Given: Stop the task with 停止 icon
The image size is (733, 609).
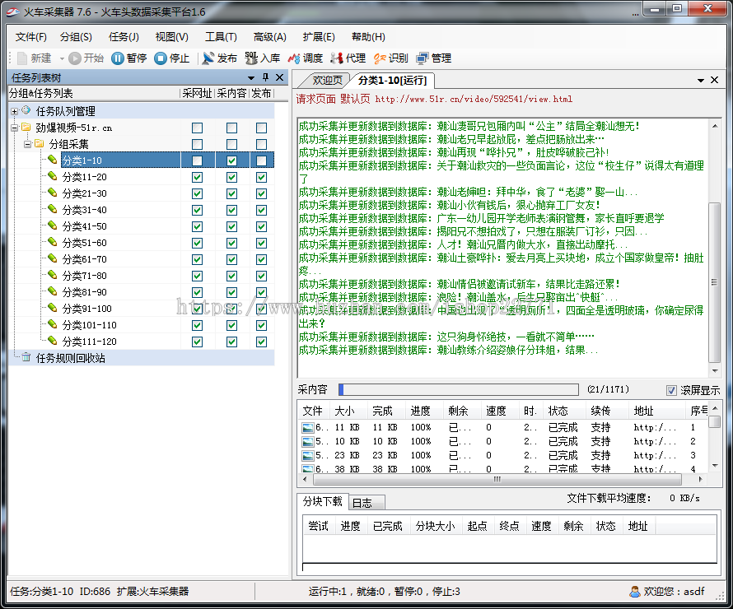Looking at the screenshot, I should point(161,58).
